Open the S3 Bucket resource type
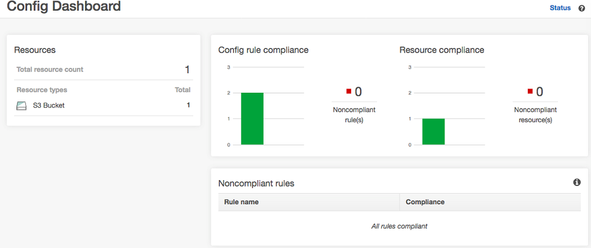This screenshot has height=248, width=591. [48, 106]
